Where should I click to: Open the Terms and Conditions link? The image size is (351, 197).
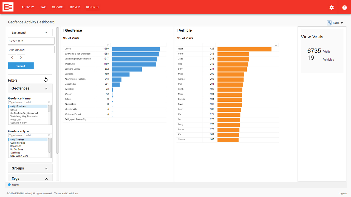click(66, 193)
